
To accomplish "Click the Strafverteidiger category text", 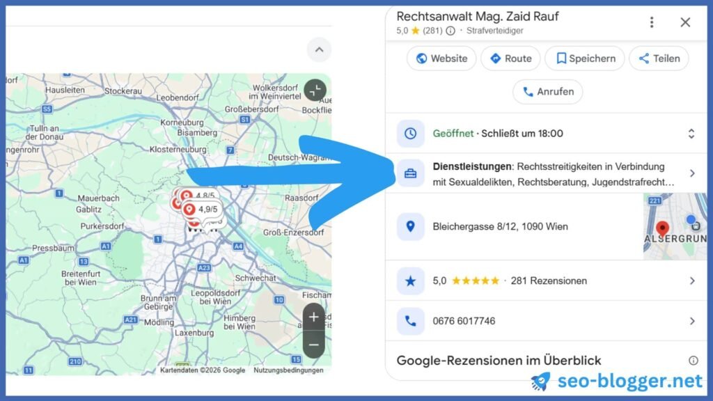I will coord(495,31).
